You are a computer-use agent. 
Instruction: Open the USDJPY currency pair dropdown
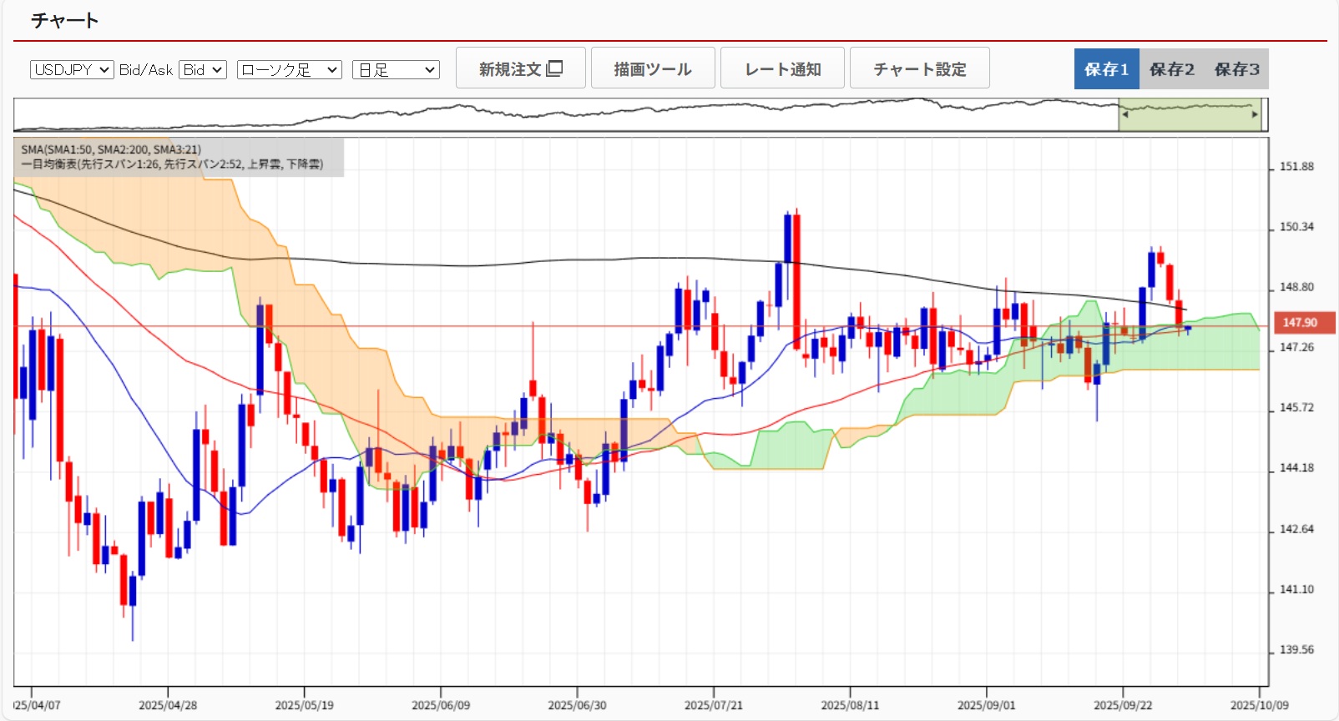click(72, 70)
